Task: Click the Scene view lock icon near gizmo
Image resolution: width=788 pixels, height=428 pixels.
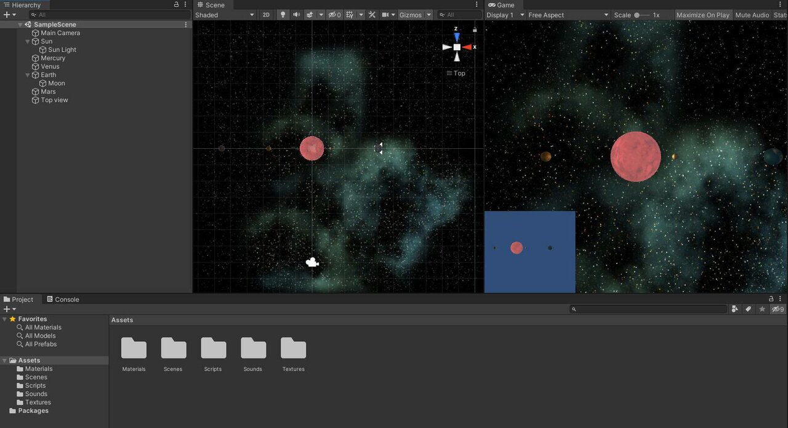Action: pyautogui.click(x=475, y=29)
